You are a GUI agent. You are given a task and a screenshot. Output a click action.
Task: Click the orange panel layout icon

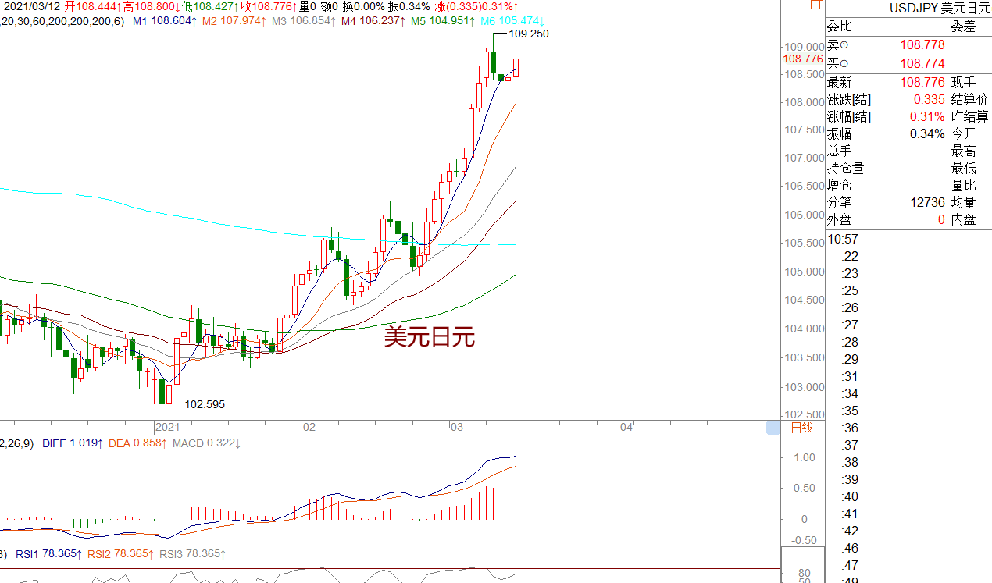coord(816,5)
